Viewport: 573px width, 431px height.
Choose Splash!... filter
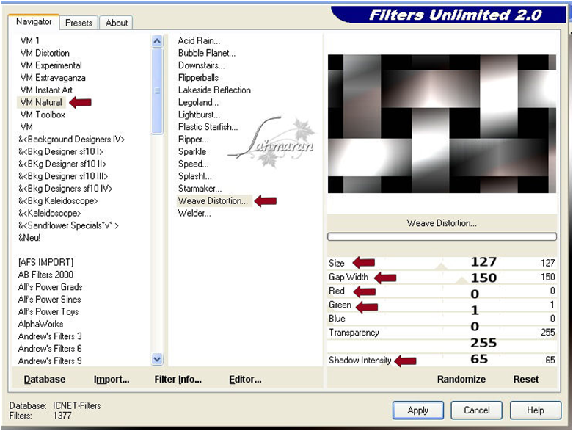tap(195, 176)
